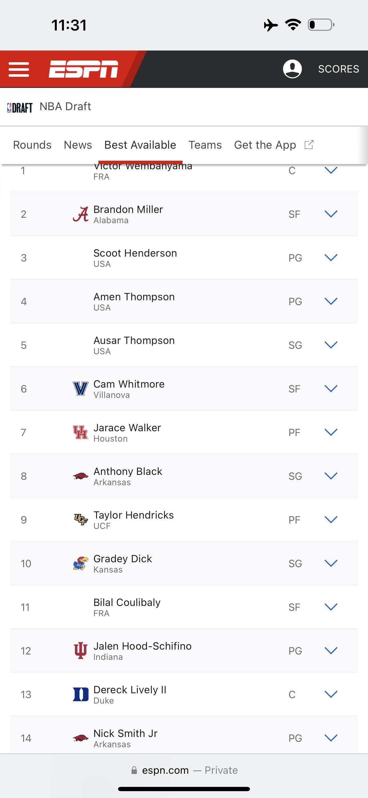Switch to the News tab
This screenshot has width=368, height=798.
tap(78, 145)
